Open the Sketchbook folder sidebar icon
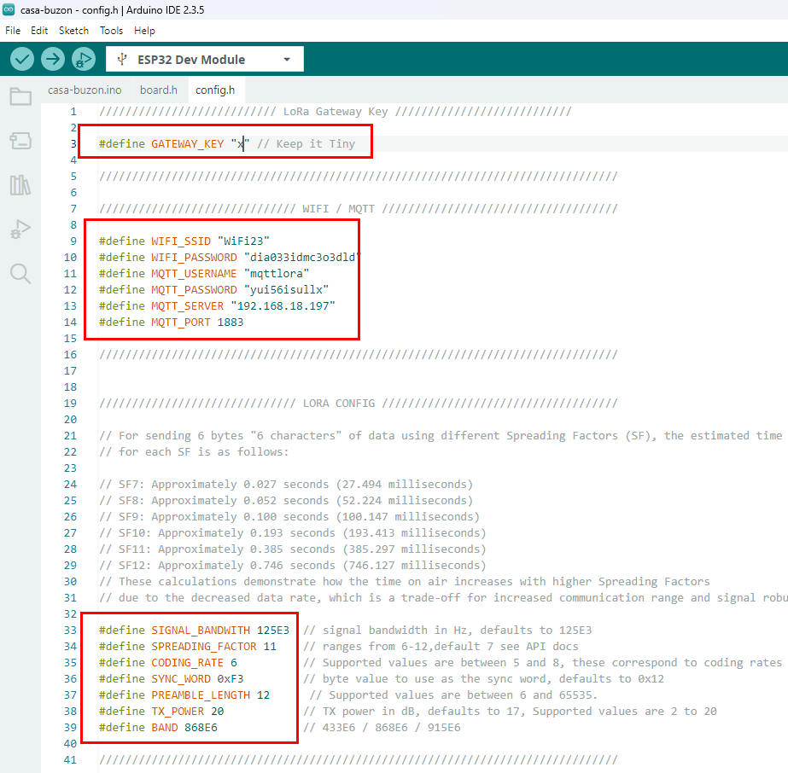788x773 pixels. click(20, 96)
